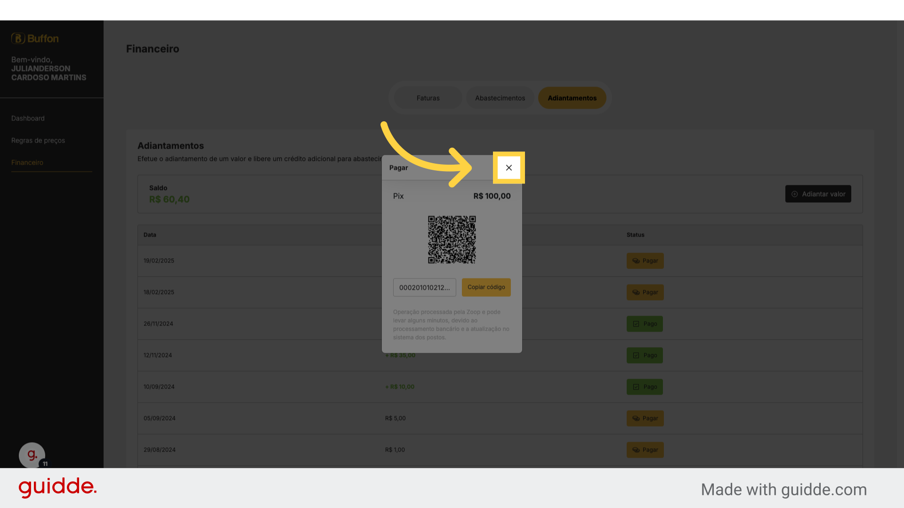Click the Pix QR code image

point(452,239)
